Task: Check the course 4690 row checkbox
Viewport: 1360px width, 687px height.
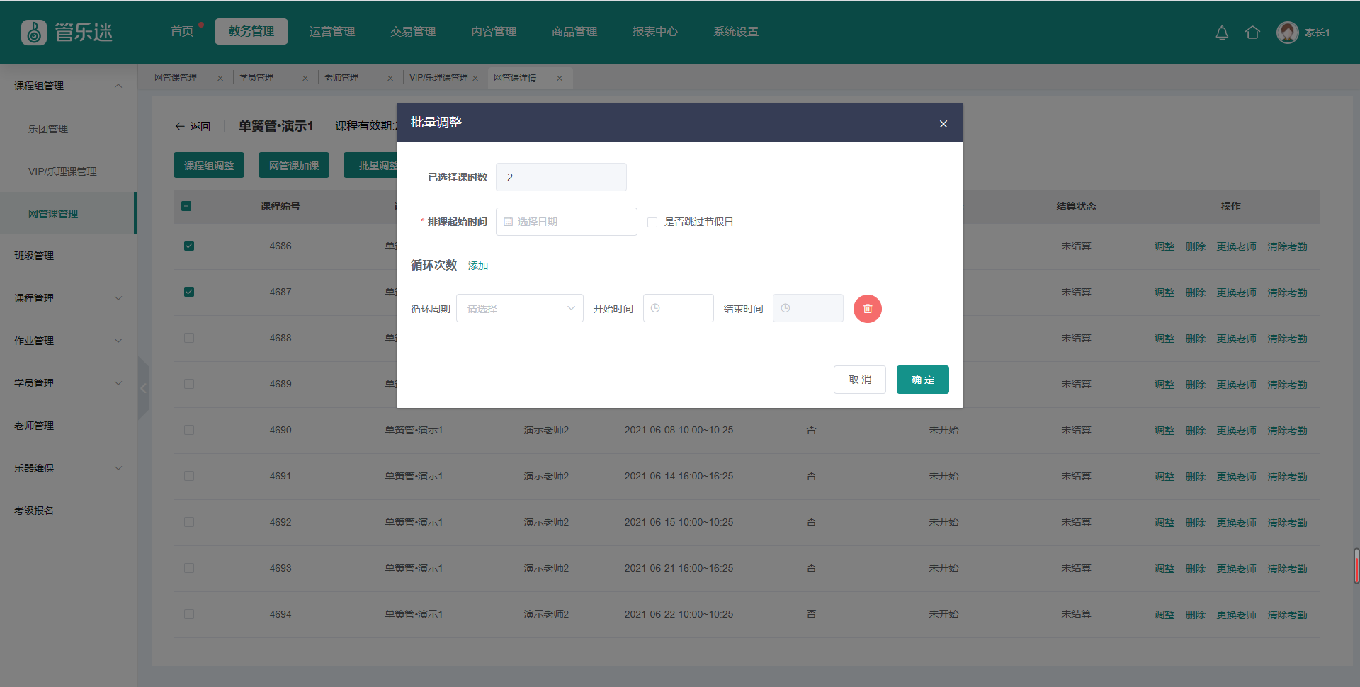Action: 189,430
